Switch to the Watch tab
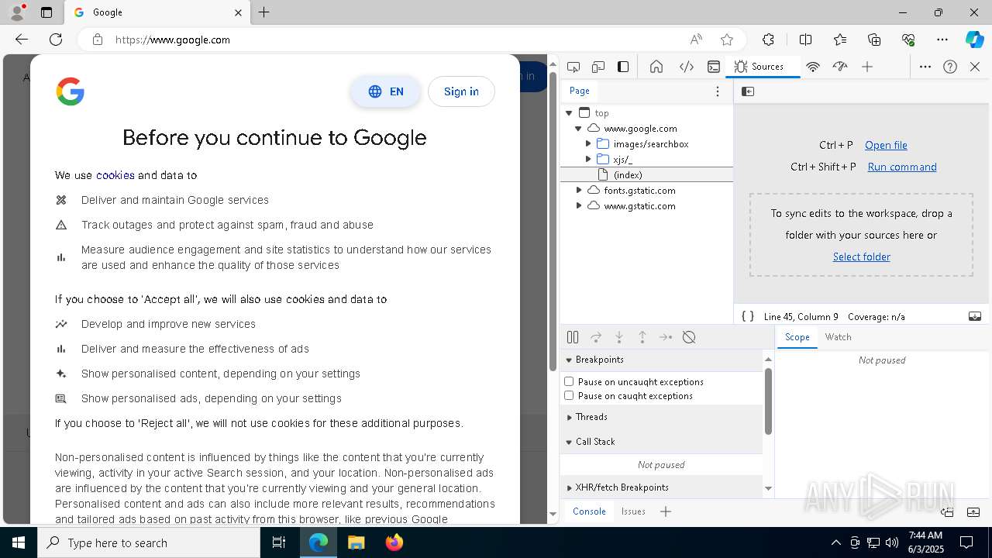 pos(838,337)
